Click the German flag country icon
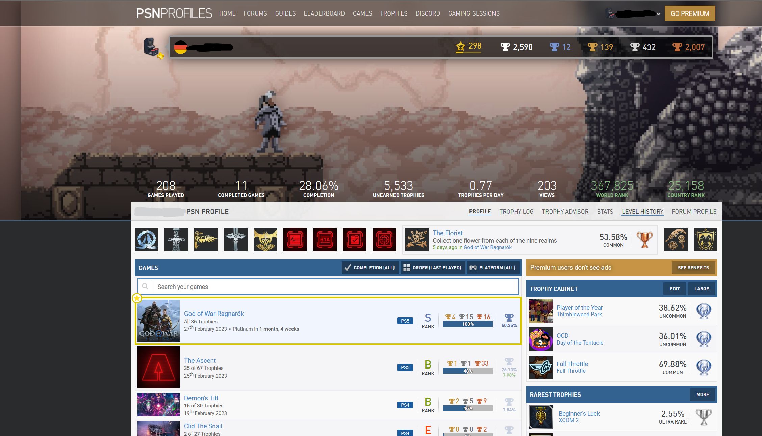 click(x=181, y=48)
